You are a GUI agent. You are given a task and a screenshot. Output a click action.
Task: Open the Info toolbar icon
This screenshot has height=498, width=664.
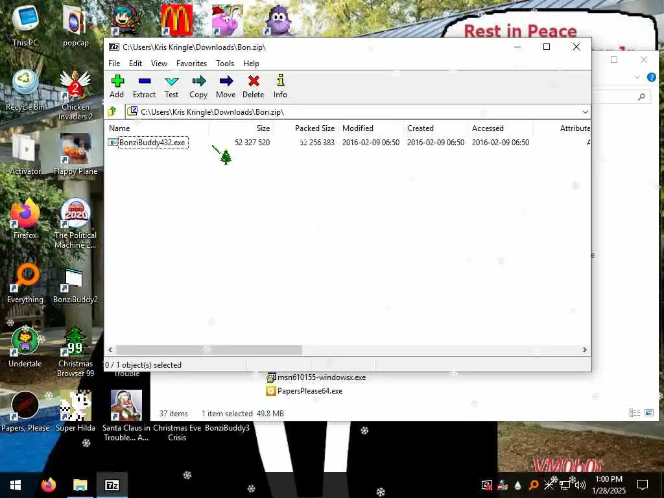pyautogui.click(x=280, y=86)
